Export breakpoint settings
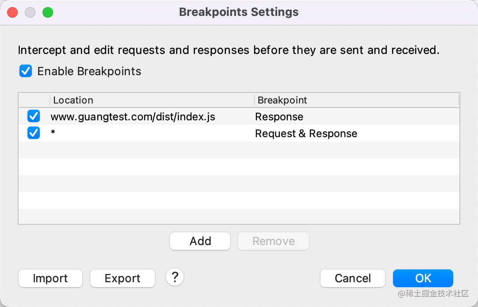 (123, 278)
